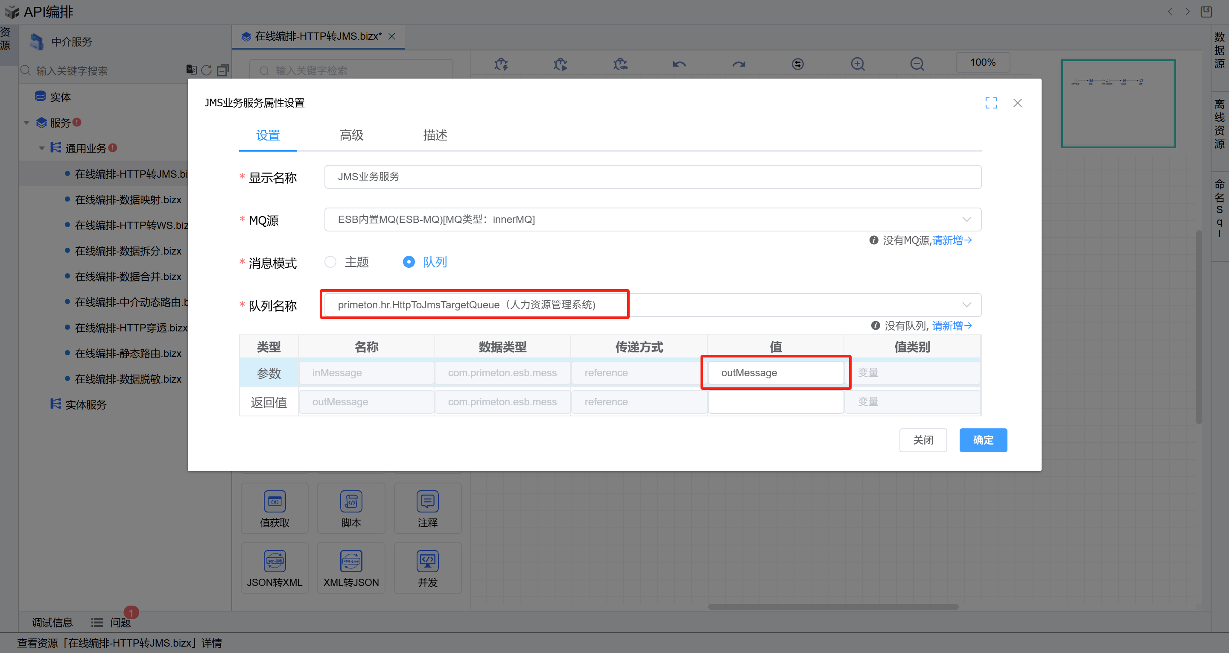Viewport: 1229px width, 653px height.
Task: Zoom in using the magnifier plus icon
Action: [x=857, y=64]
